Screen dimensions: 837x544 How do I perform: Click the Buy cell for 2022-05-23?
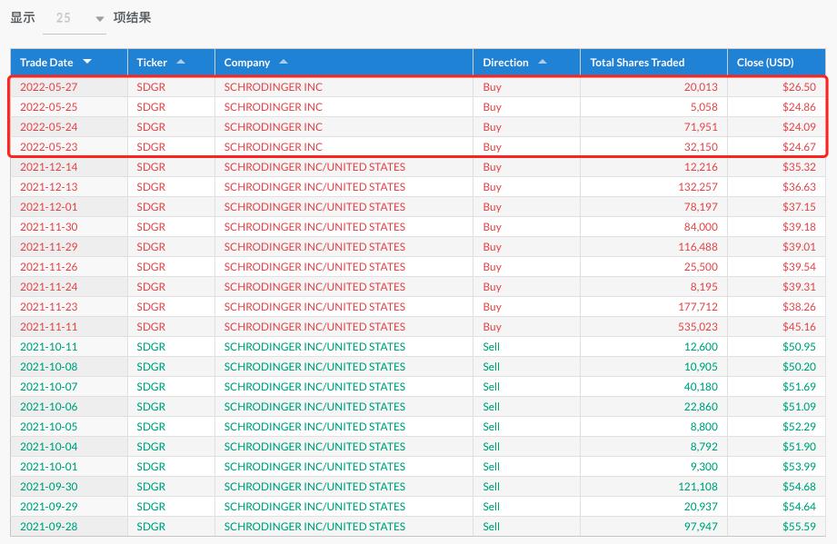(492, 147)
